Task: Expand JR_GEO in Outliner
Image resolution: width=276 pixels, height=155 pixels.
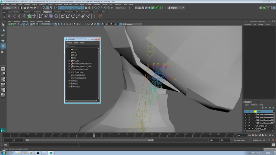Action: (x=69, y=61)
